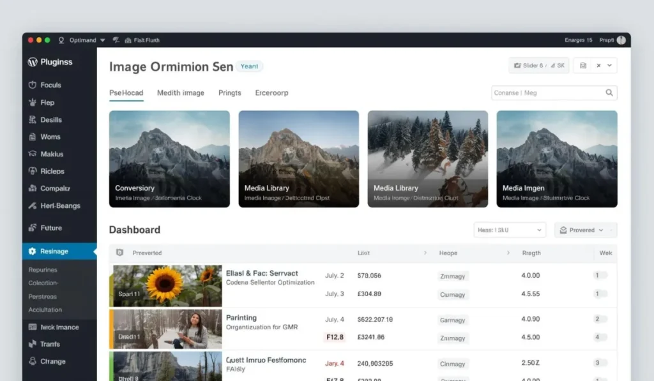The width and height of the screenshot is (654, 381).
Task: Click the WordPress logo next to Pluginss
Action: [x=33, y=62]
